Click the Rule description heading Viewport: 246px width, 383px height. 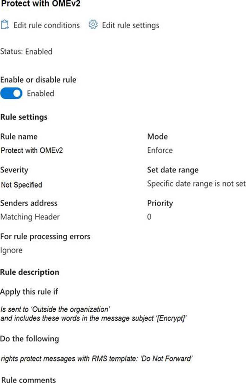click(30, 272)
